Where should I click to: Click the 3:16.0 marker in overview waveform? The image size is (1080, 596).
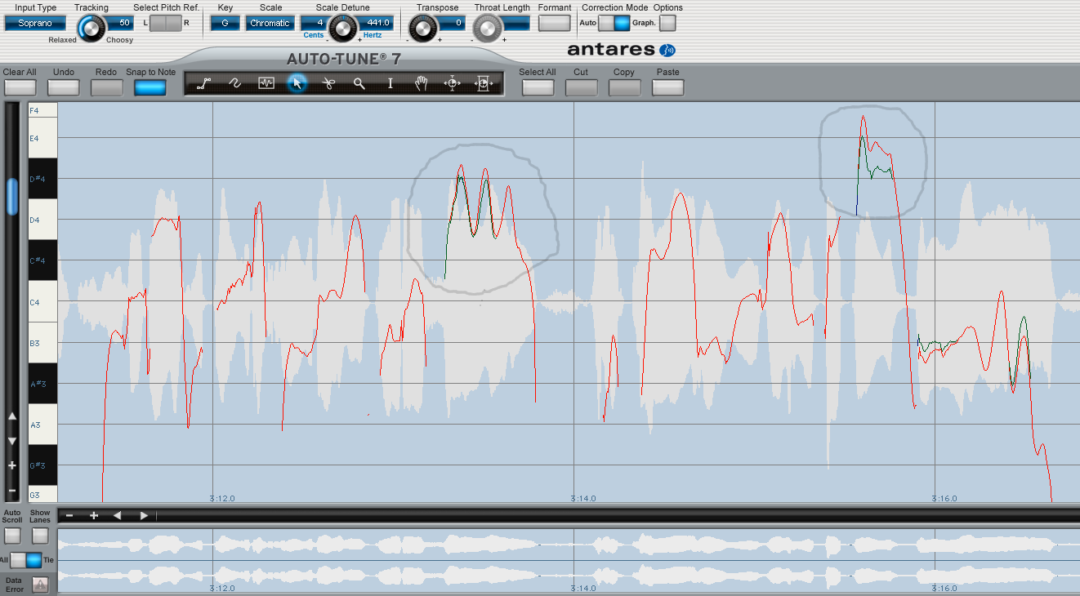click(x=944, y=588)
